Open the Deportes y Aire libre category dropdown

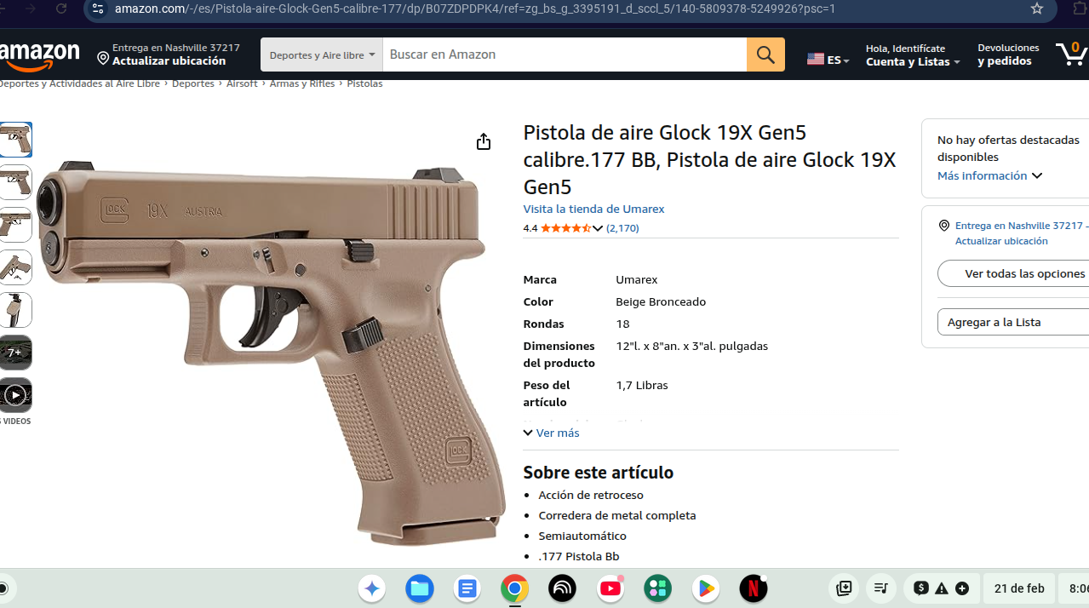click(322, 54)
